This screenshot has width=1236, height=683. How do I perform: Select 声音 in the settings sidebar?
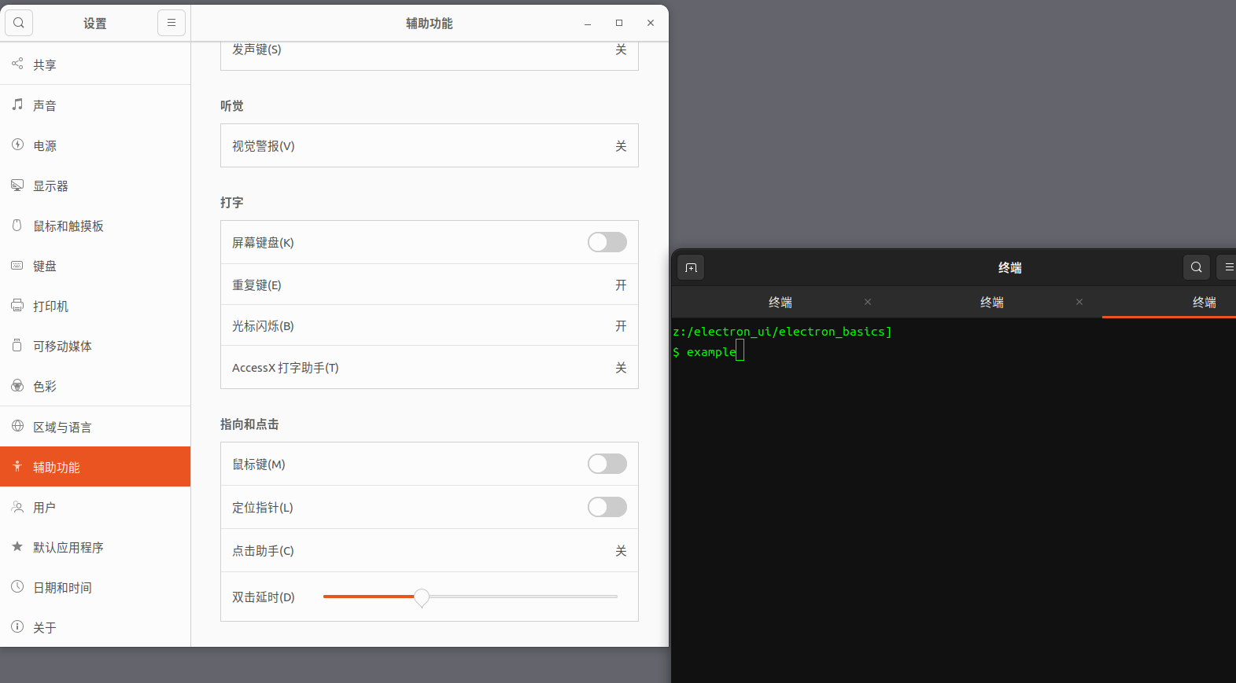(95, 105)
